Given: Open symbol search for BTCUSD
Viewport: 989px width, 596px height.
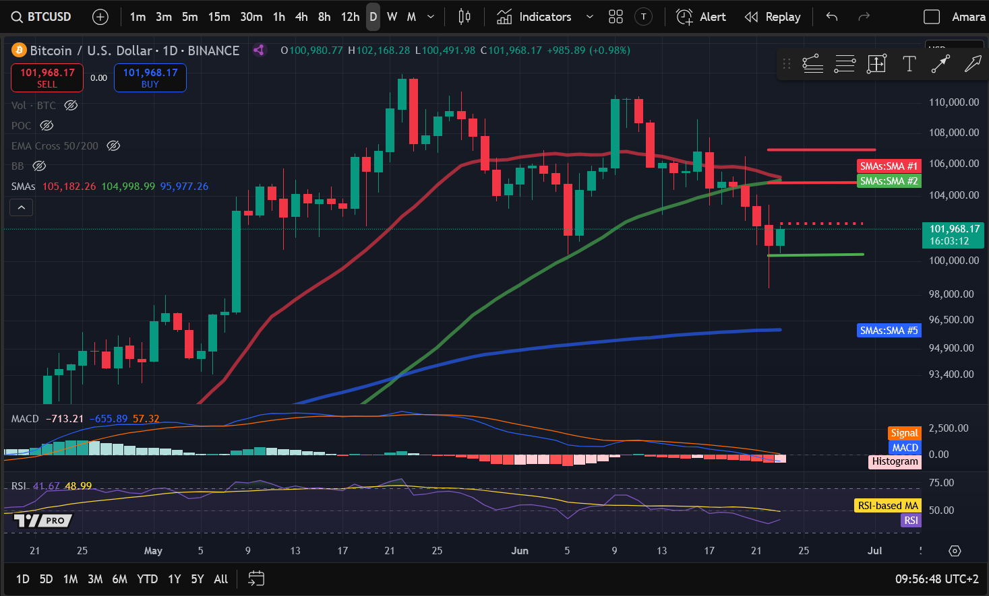Looking at the screenshot, I should click(42, 17).
